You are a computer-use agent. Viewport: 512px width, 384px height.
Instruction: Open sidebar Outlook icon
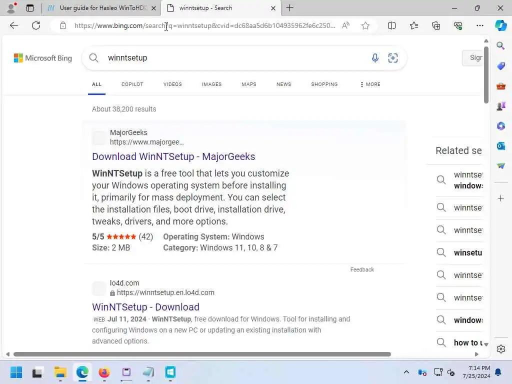coord(500,146)
